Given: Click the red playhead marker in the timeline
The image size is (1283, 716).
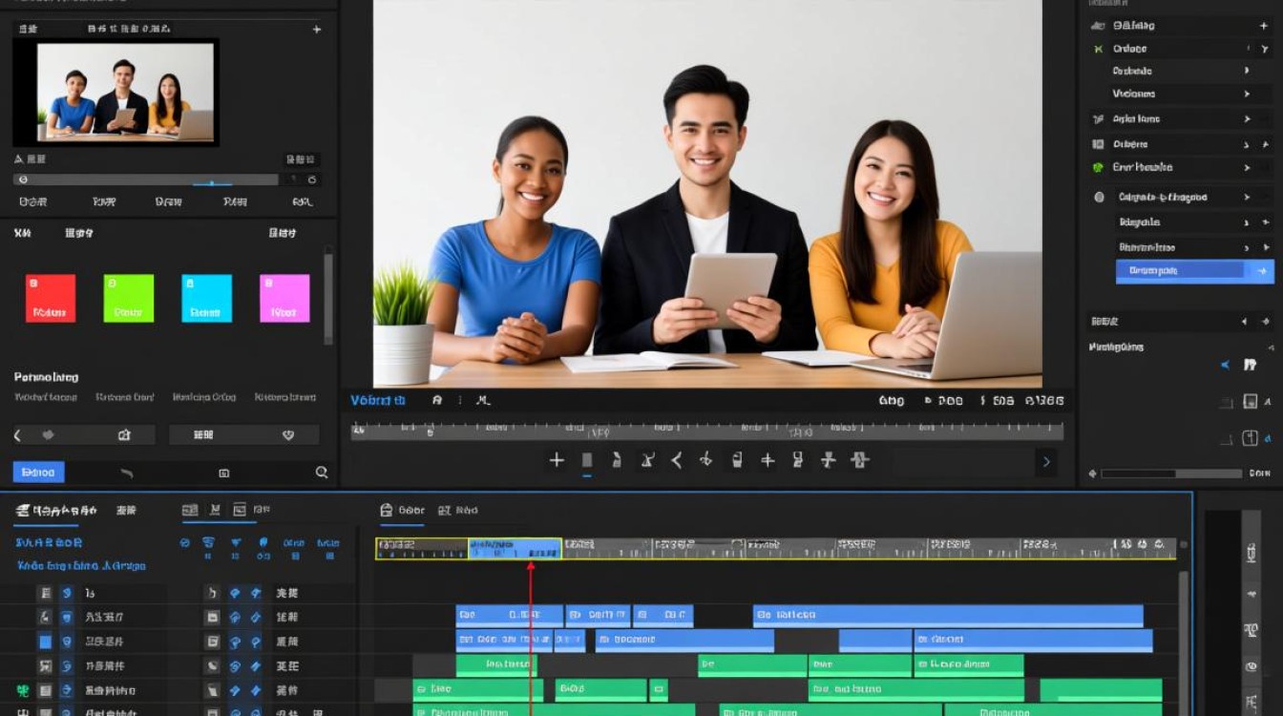Looking at the screenshot, I should (x=531, y=567).
